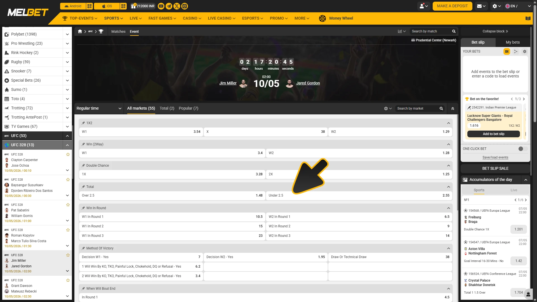Expand the Polybet sports category
This screenshot has height=302, width=537.
[67, 34]
